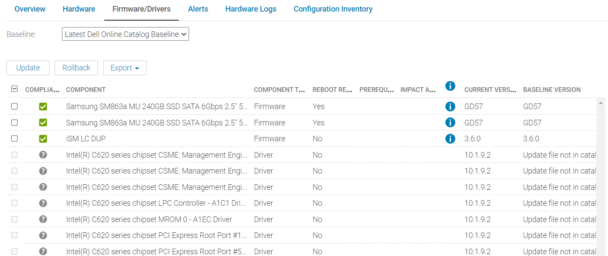The image size is (608, 256).
Task: Toggle the select-all checkbox in table header
Action: point(14,88)
